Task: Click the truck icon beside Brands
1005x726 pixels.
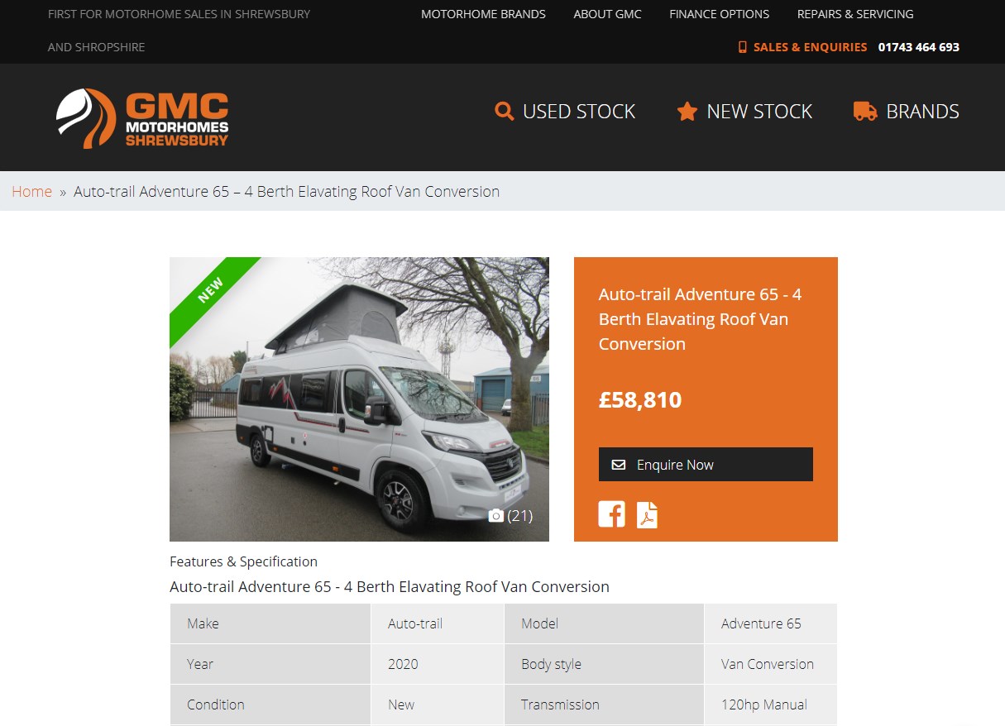Action: coord(865,112)
